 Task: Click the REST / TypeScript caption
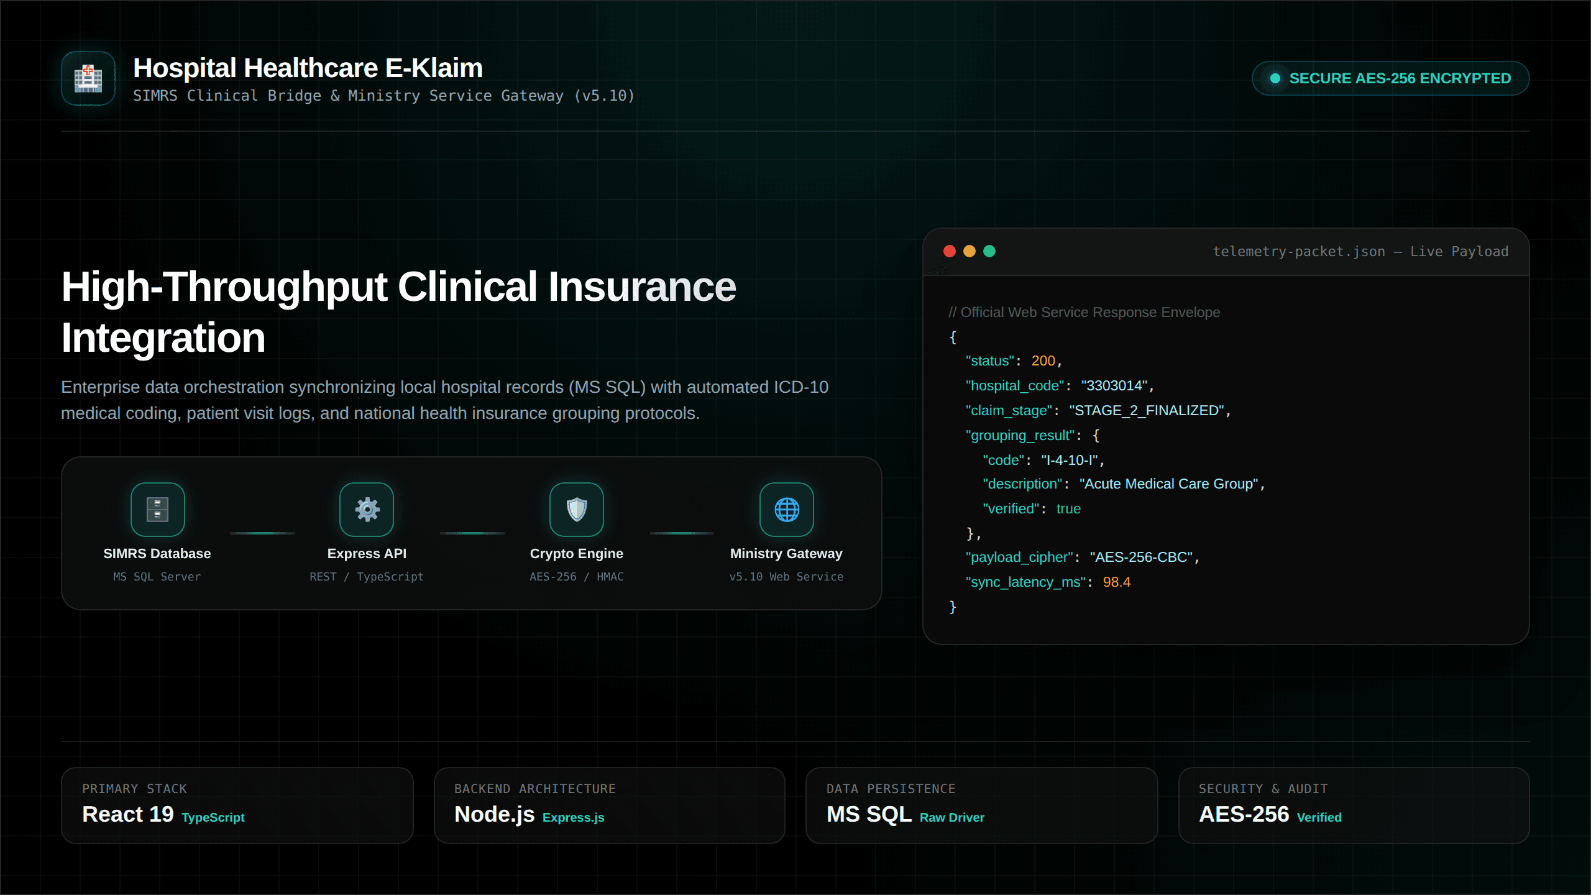pos(367,577)
